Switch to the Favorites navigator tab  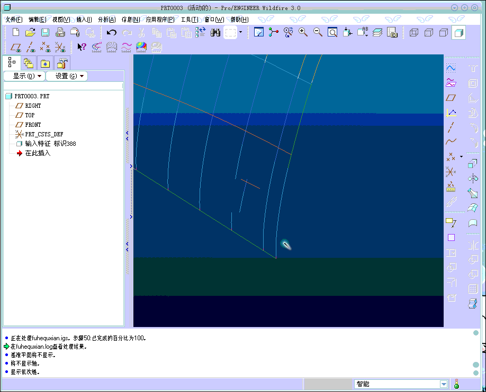[45, 63]
